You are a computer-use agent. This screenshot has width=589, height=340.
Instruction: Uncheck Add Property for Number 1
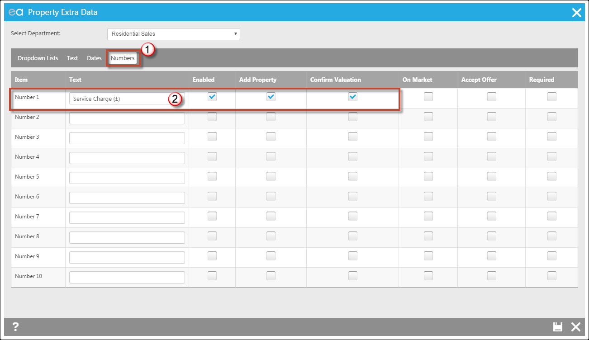tap(271, 97)
